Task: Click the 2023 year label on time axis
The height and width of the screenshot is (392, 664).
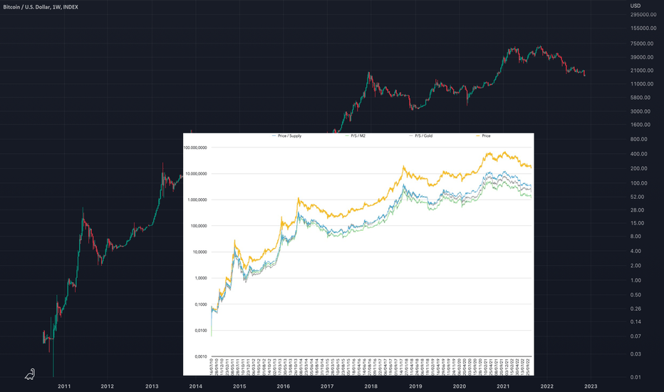Action: point(591,386)
